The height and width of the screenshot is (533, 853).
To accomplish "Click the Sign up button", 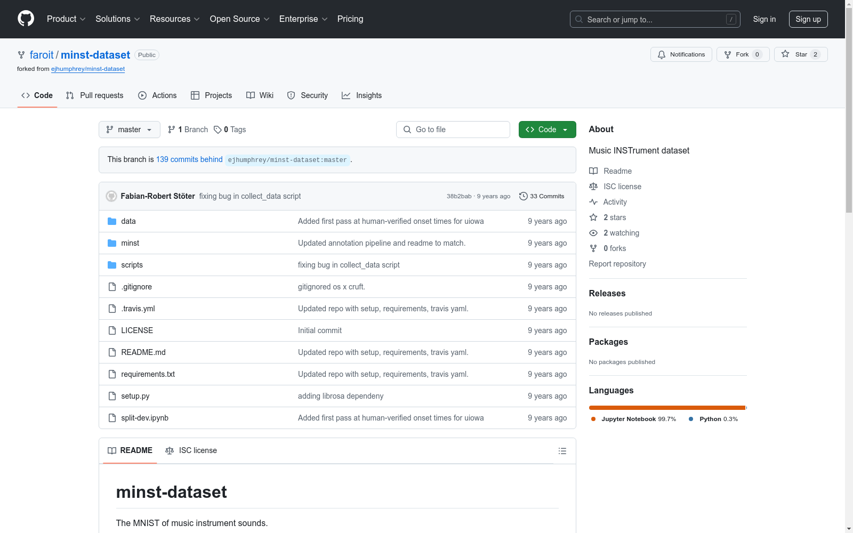I will coord(808,19).
